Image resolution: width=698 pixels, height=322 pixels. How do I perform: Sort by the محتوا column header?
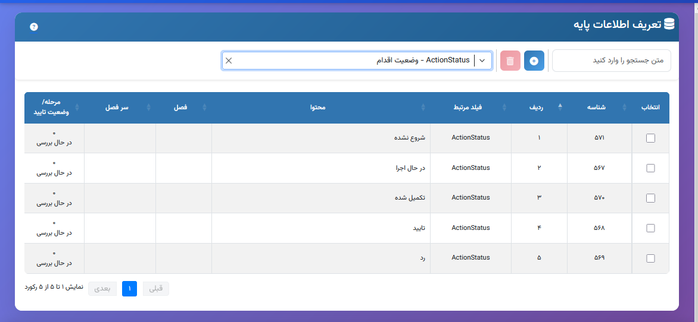tap(321, 108)
